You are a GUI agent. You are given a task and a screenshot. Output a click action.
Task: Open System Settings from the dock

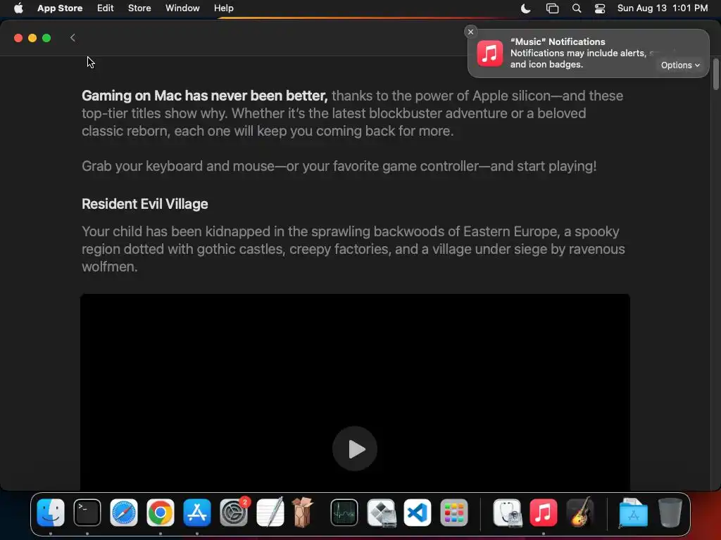[x=234, y=513]
